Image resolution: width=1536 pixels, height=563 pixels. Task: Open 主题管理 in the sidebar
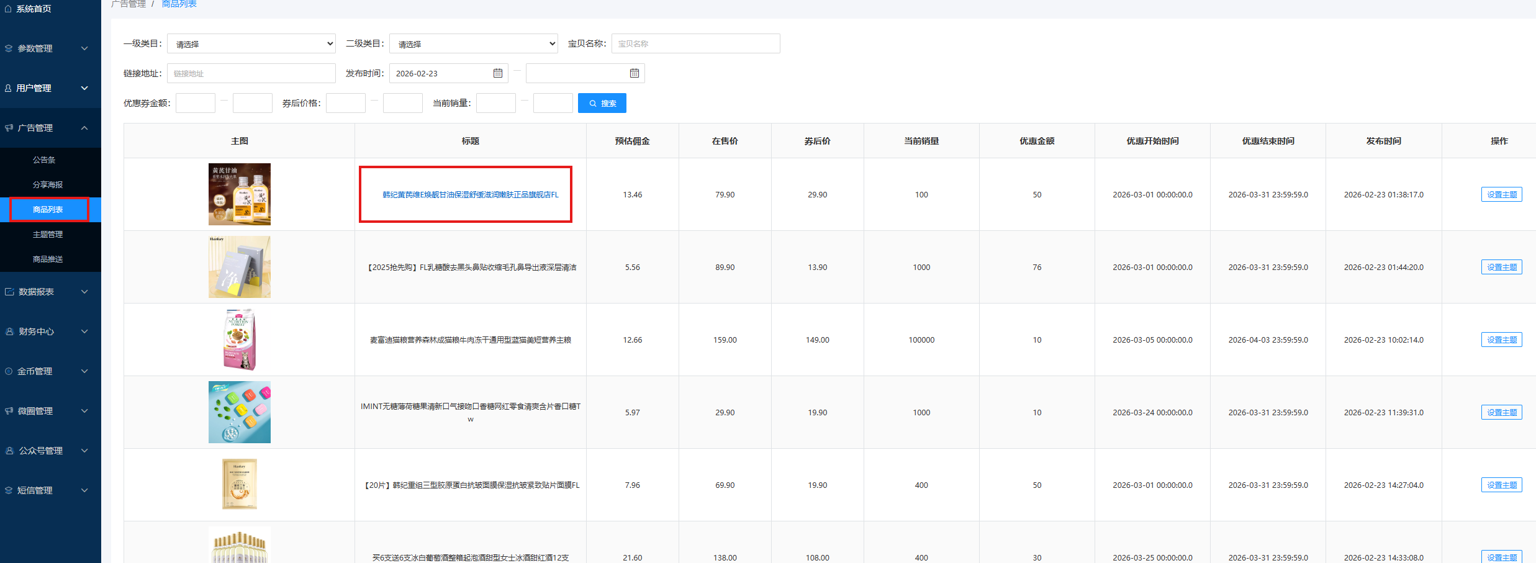(48, 235)
